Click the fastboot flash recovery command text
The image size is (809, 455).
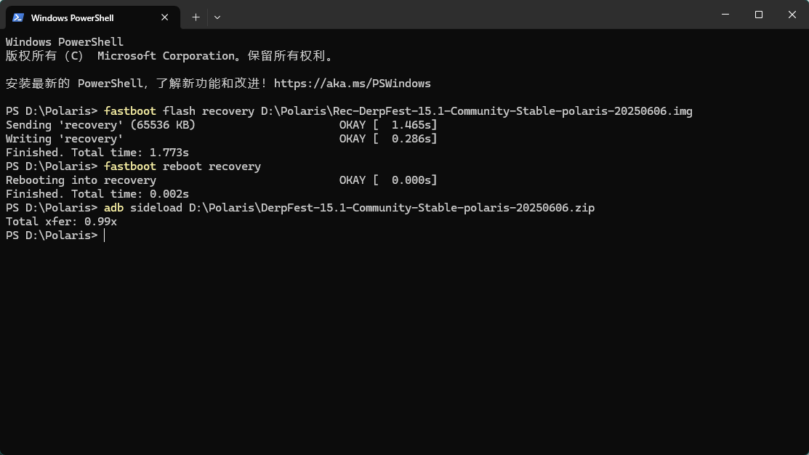[398, 111]
